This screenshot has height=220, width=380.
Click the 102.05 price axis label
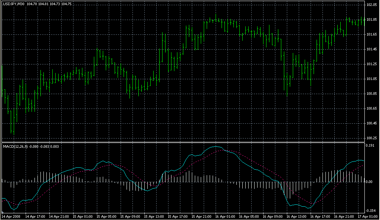(372, 5)
